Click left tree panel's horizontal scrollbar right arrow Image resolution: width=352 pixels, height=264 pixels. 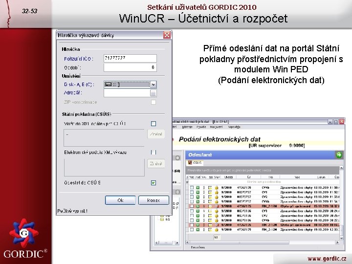[x=177, y=242]
